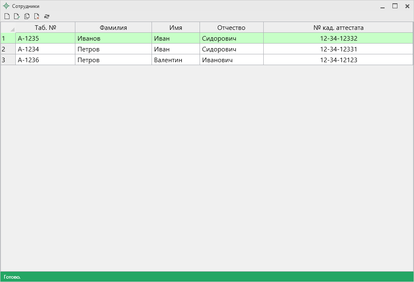This screenshot has height=282, width=414.
Task: Click certificate number 12-34-12332 cell
Action: pyautogui.click(x=338, y=39)
